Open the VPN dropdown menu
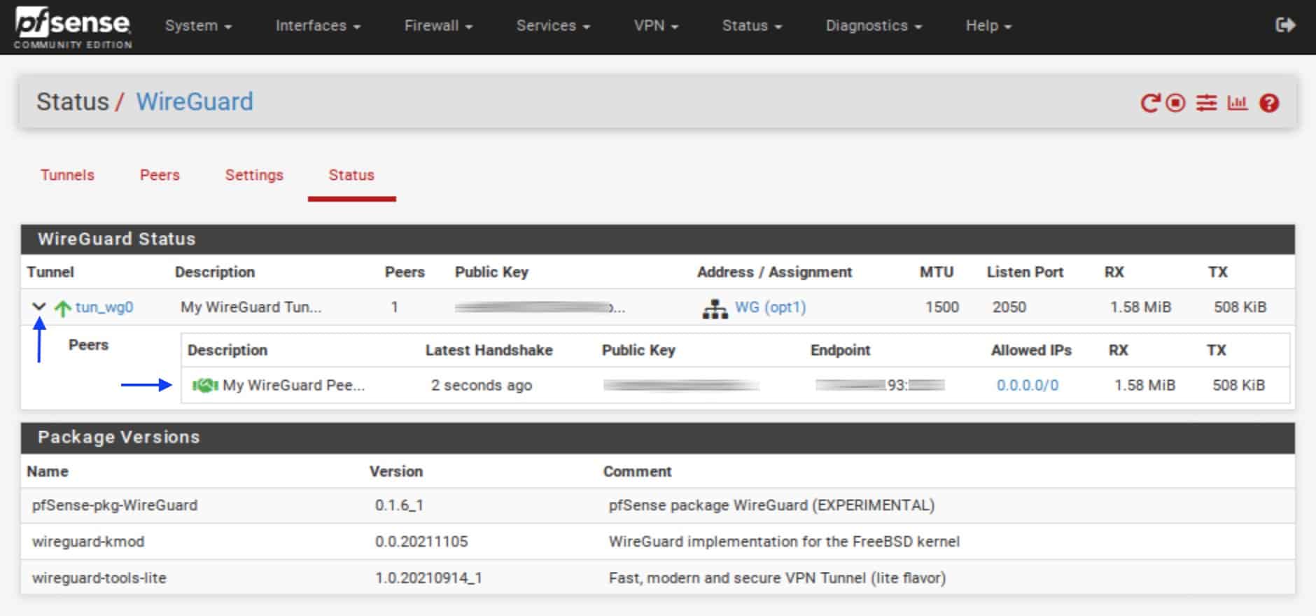 click(656, 26)
